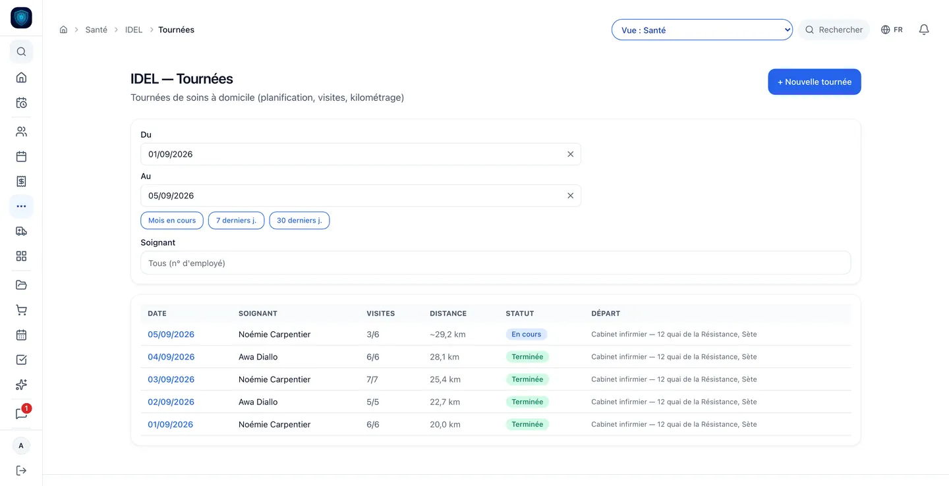Clear the Au date field
The image size is (949, 486).
pyautogui.click(x=570, y=196)
